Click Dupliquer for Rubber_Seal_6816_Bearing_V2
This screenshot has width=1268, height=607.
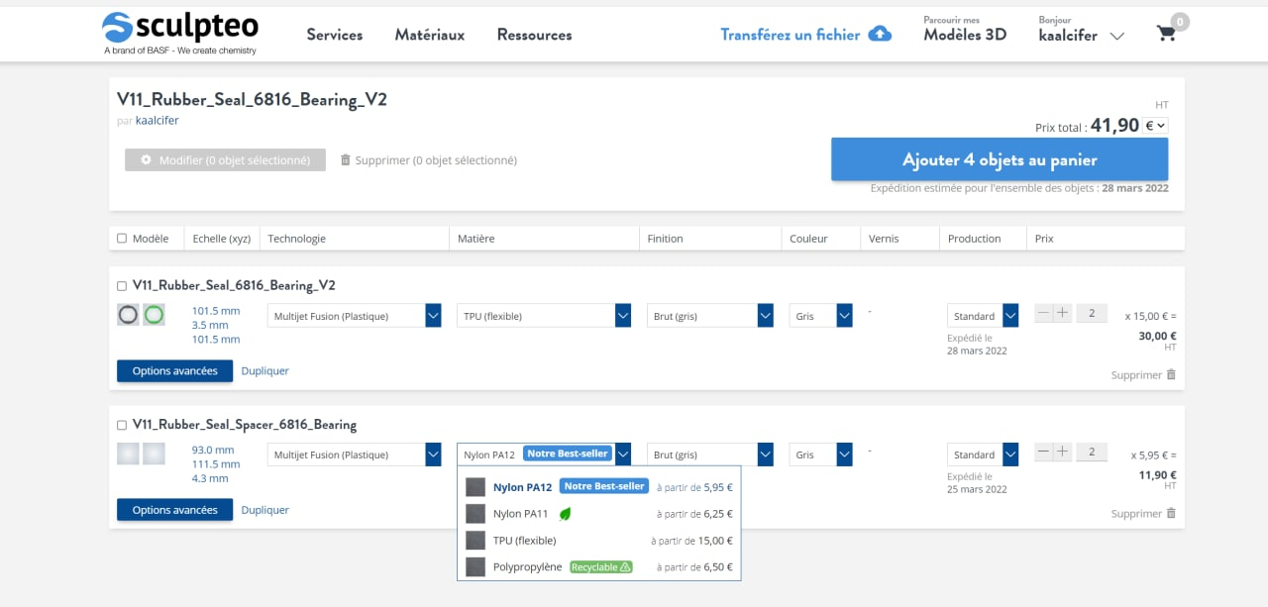click(265, 371)
